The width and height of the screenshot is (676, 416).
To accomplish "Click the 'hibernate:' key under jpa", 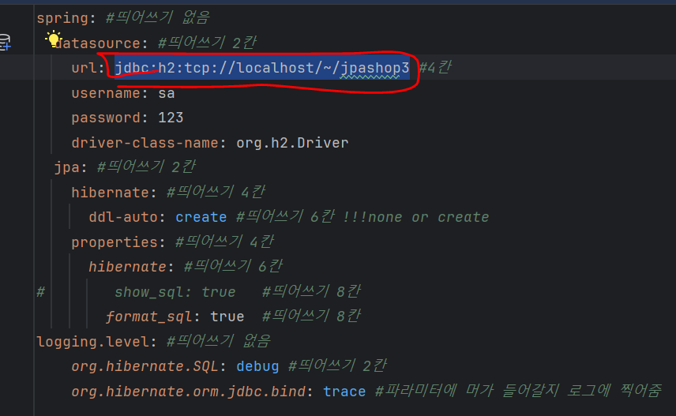I will tap(114, 193).
